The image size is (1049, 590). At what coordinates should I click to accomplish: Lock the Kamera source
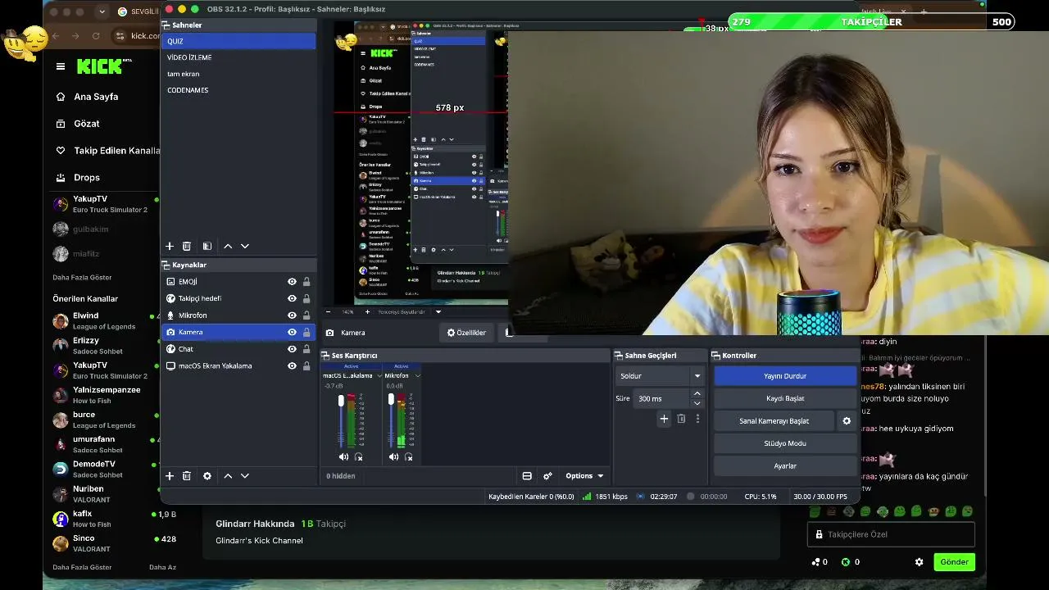tap(307, 332)
